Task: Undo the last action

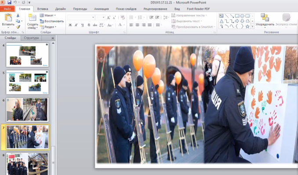Action: click(15, 3)
